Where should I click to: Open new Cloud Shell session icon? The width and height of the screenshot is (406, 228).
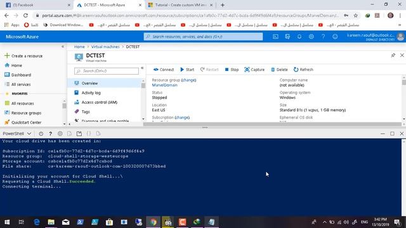pos(79,134)
